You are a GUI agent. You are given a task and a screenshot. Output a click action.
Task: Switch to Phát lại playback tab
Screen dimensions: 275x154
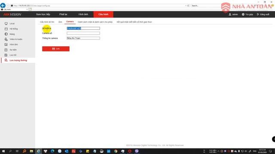click(x=63, y=14)
